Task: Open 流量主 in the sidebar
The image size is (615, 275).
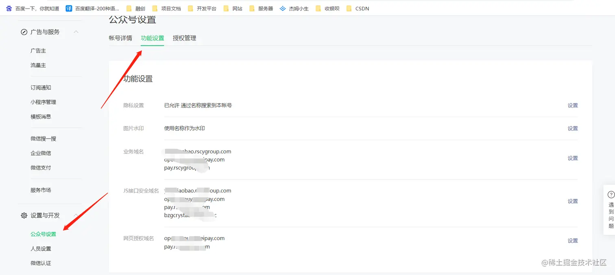Action: point(38,65)
